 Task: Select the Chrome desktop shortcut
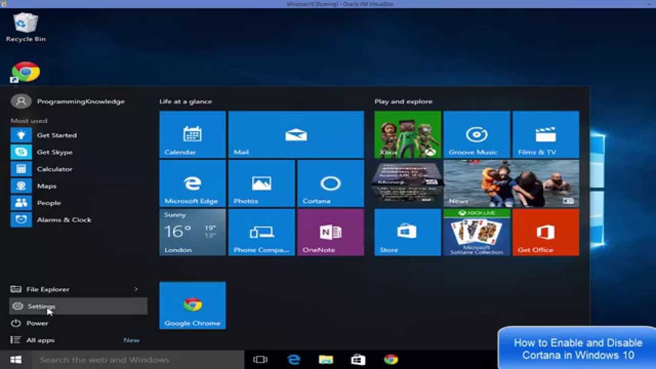[x=26, y=72]
